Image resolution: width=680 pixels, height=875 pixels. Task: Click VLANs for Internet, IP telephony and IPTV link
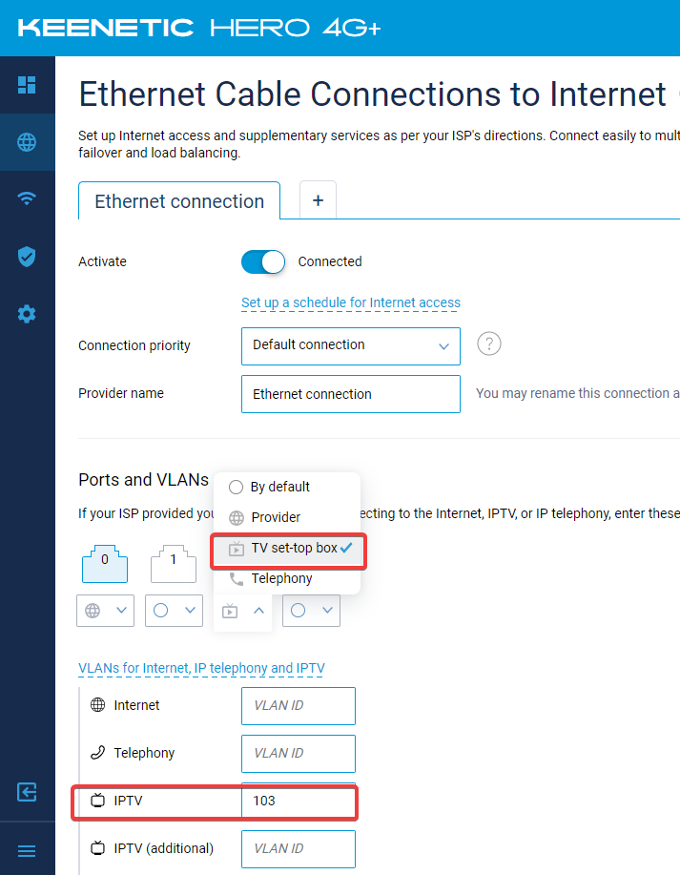(201, 668)
